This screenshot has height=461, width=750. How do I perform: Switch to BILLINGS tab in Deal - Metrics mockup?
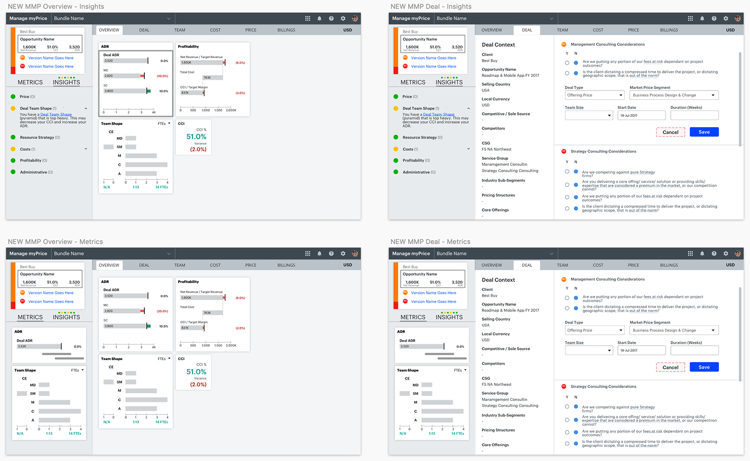point(669,265)
